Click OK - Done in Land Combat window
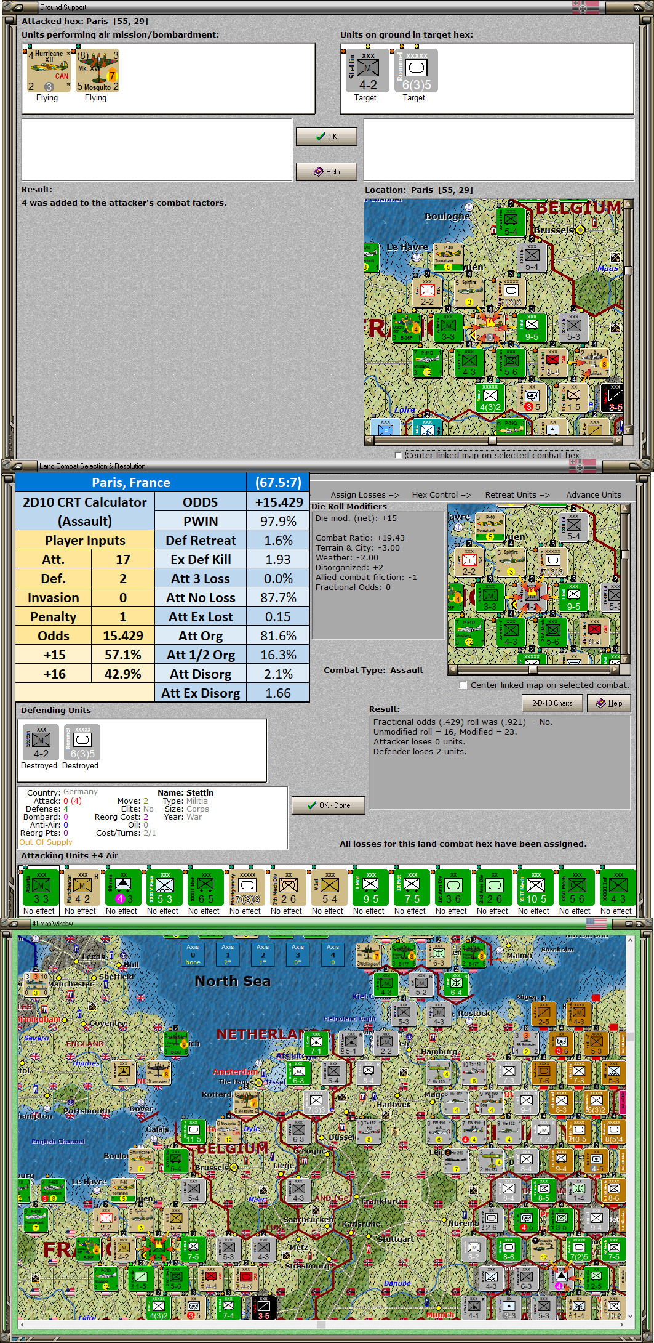The image size is (654, 1343). pos(329,805)
